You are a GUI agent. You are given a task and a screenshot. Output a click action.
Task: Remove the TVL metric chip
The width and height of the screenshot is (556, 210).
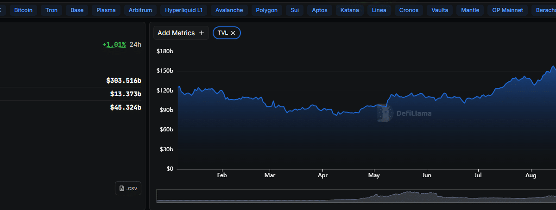pyautogui.click(x=233, y=33)
